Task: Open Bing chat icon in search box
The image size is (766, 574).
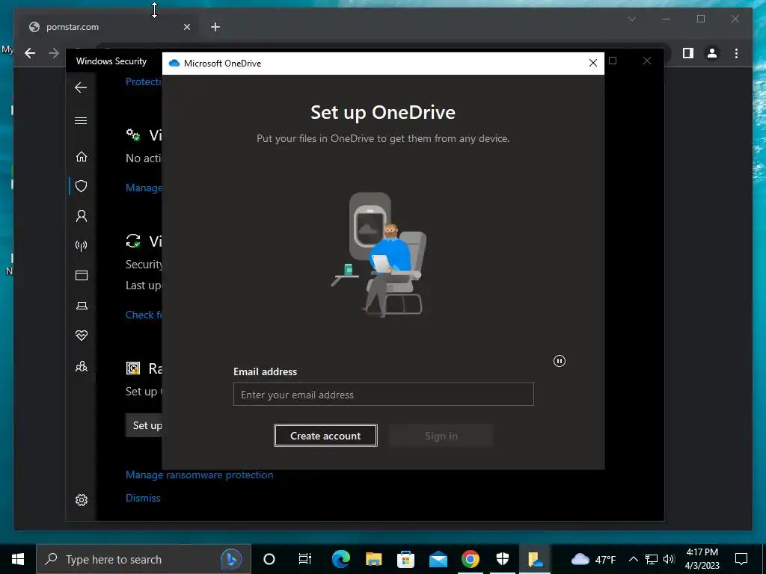Action: pyautogui.click(x=231, y=559)
